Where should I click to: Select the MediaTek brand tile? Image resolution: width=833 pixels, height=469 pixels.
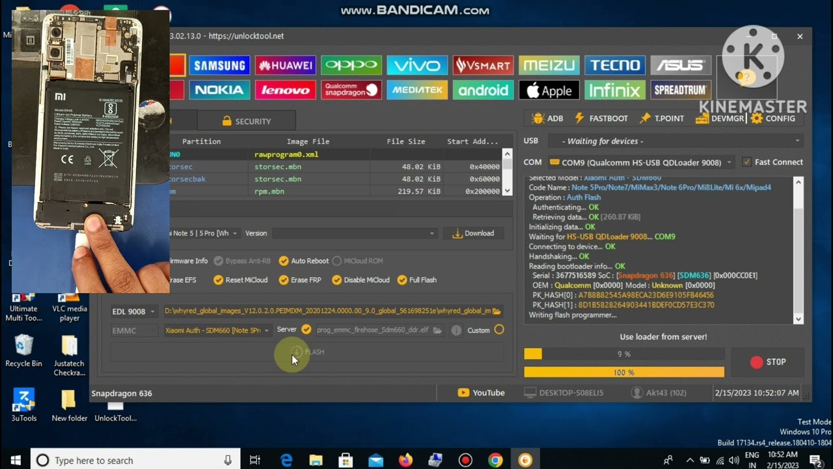click(417, 90)
